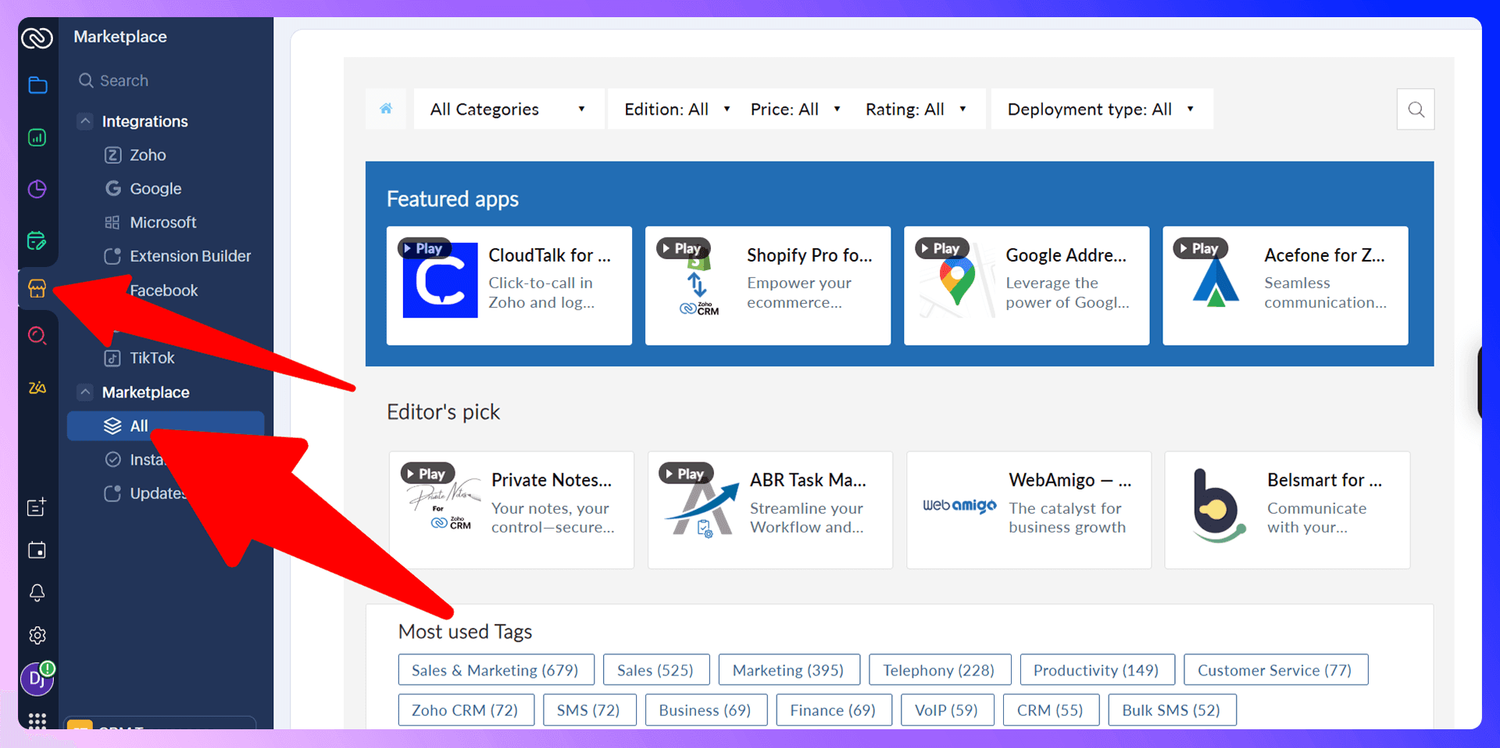Play the Acefone app video

(1200, 248)
